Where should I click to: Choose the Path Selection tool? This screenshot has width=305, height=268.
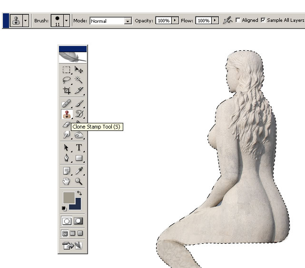click(x=66, y=148)
